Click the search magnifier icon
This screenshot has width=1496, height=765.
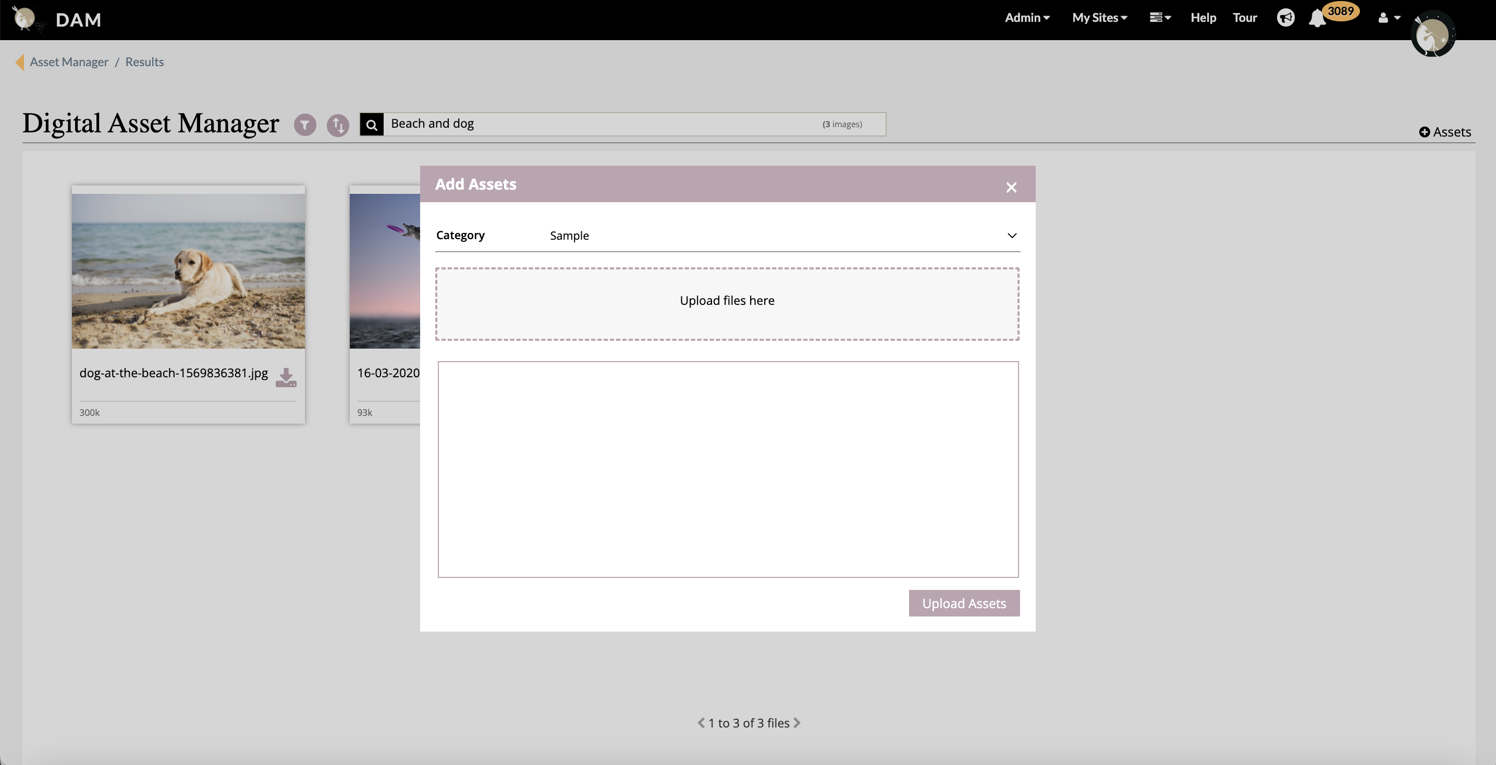(x=372, y=124)
